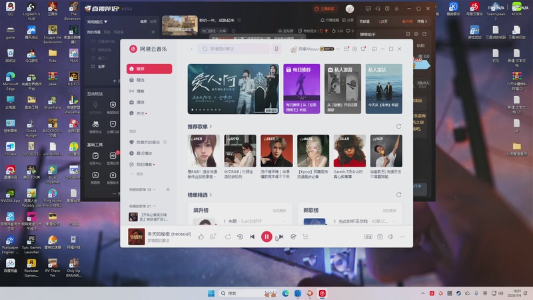Select the 推荐 sidebar tab
The height and width of the screenshot is (300, 533).
point(149,69)
